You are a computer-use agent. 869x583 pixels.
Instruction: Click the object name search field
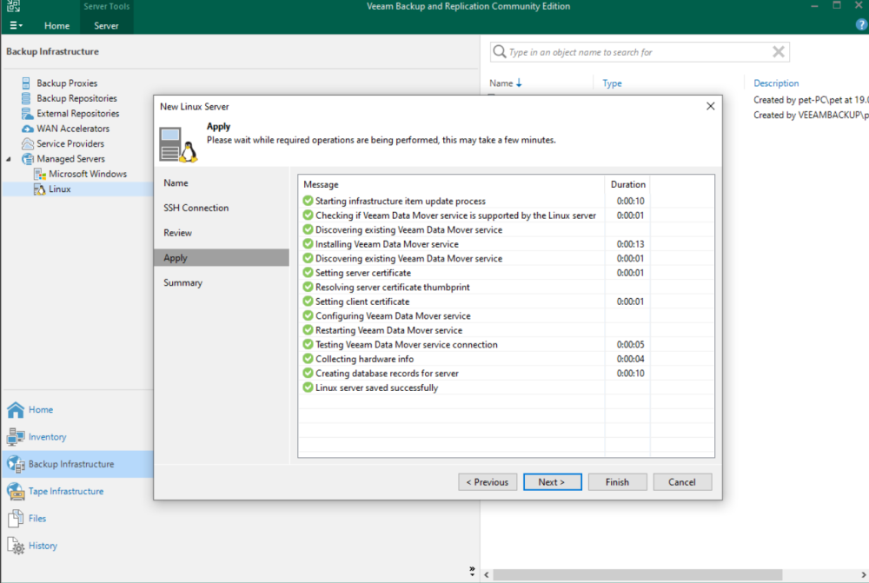click(640, 52)
